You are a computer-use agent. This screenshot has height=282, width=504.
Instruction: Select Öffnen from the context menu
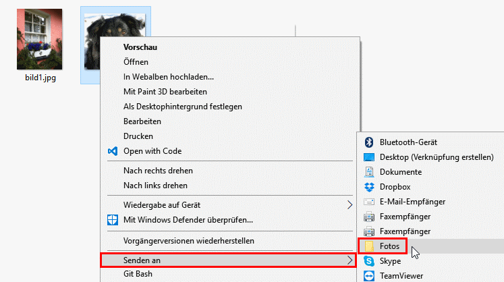[x=136, y=62]
